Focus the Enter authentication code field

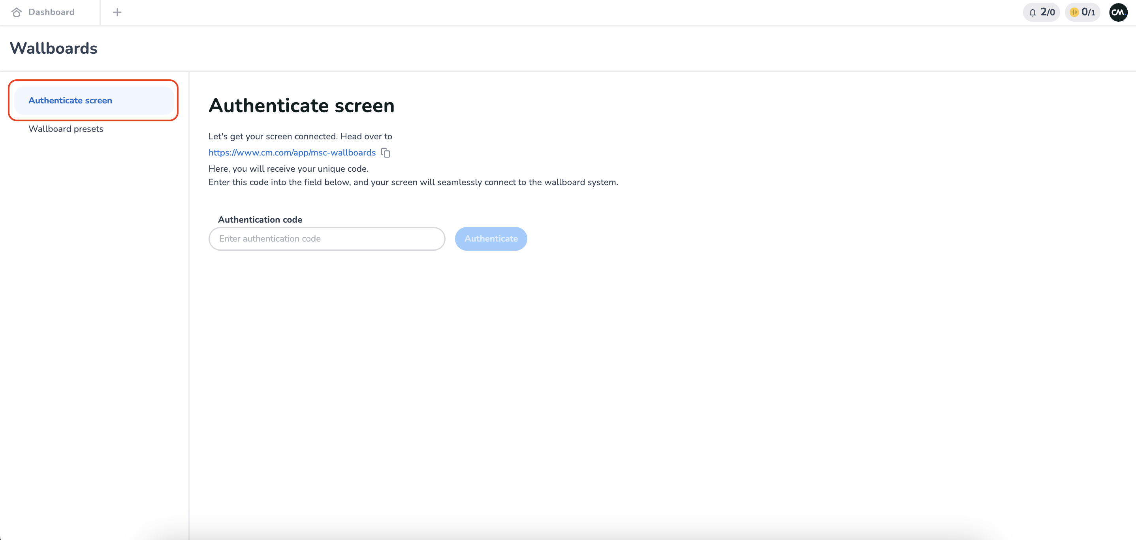pos(326,238)
